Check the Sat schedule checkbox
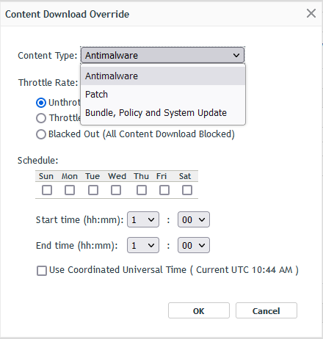 point(187,190)
